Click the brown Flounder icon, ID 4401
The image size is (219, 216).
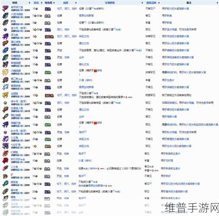[x=5, y=80]
